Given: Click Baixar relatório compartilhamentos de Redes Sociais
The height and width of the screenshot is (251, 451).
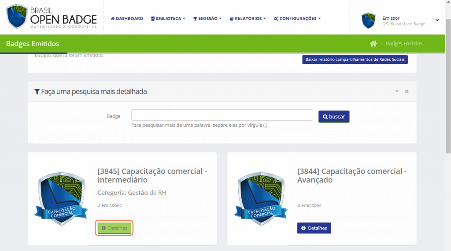Looking at the screenshot, I should [x=355, y=59].
